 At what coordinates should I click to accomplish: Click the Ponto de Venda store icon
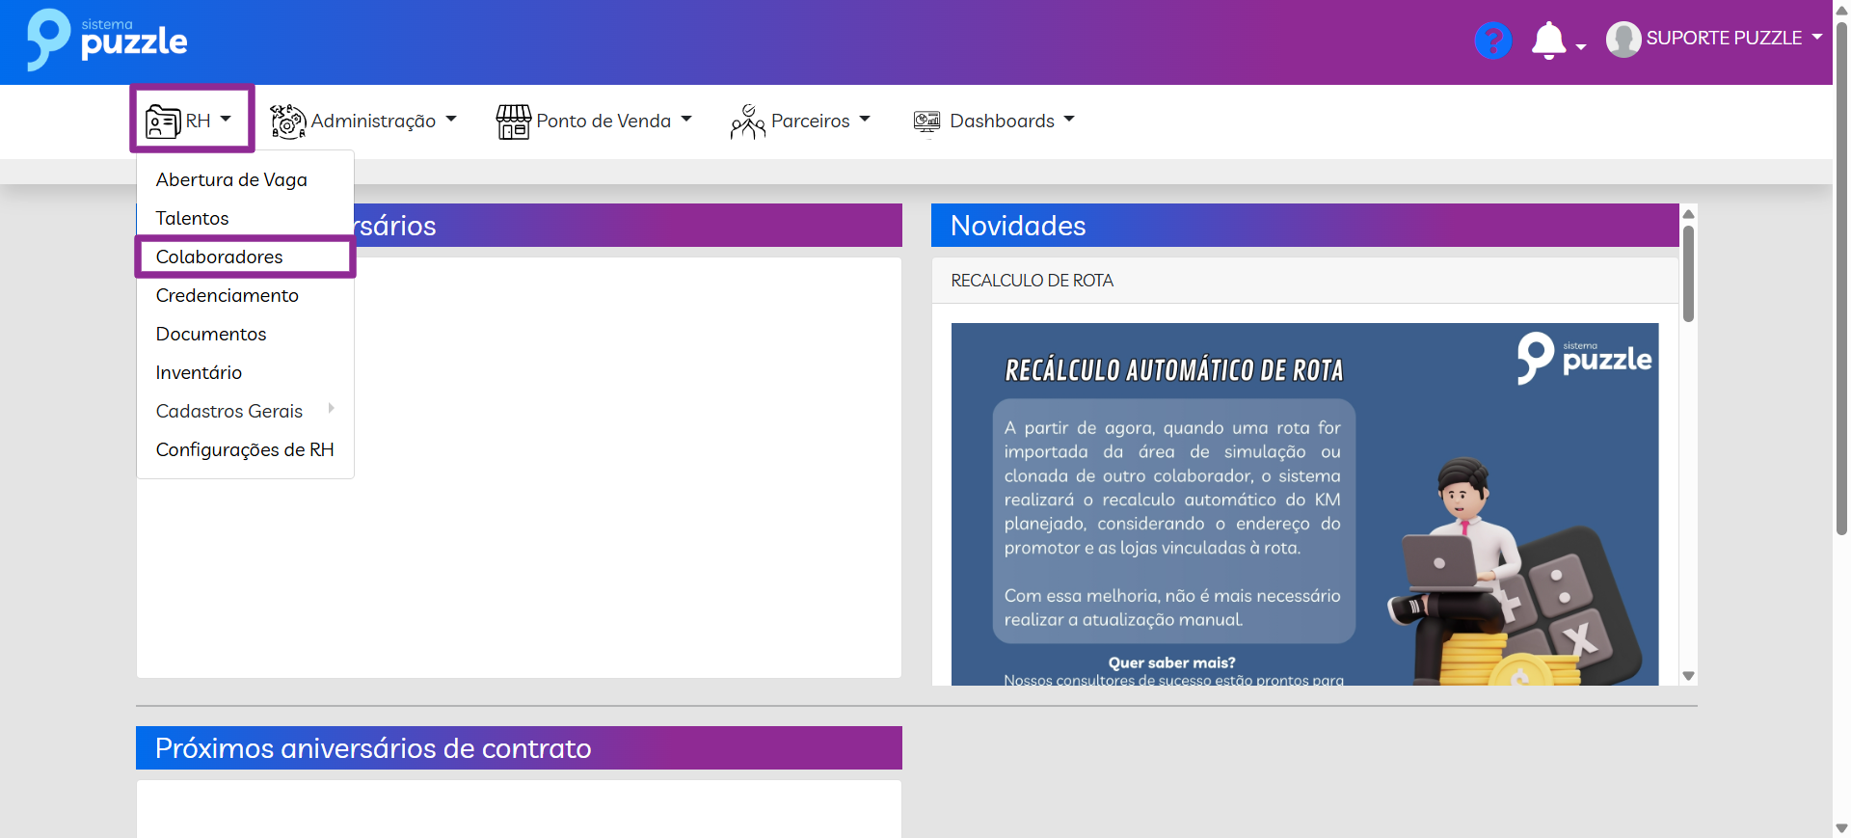(x=513, y=122)
